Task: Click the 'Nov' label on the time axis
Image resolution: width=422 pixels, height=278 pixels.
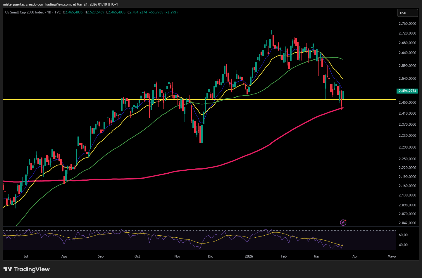Action: pyautogui.click(x=177, y=256)
